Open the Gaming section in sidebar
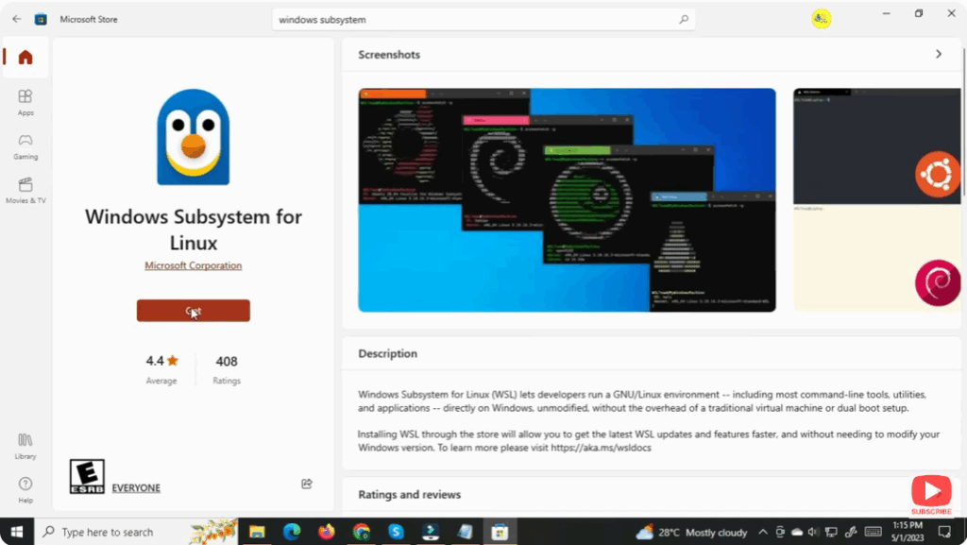 tap(25, 146)
